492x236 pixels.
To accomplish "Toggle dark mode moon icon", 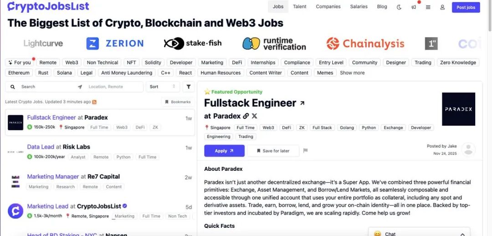I will pyautogui.click(x=399, y=7).
